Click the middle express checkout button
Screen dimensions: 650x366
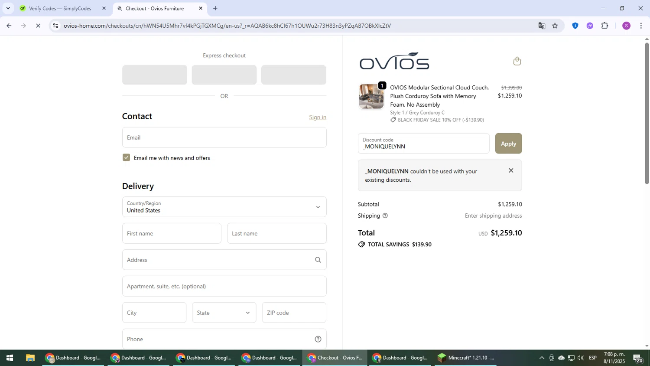224,75
